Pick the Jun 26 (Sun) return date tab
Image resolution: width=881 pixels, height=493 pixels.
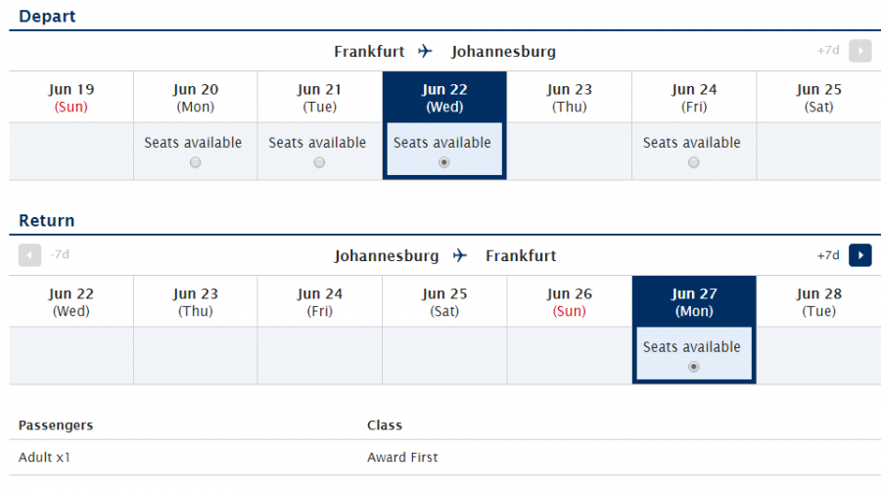pyautogui.click(x=570, y=302)
